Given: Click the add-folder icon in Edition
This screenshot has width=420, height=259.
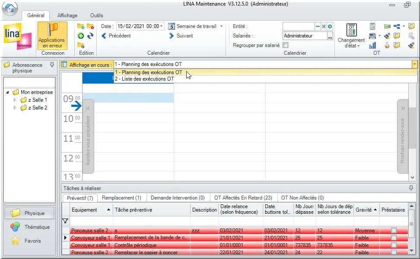Looking at the screenshot, I should click(81, 26).
